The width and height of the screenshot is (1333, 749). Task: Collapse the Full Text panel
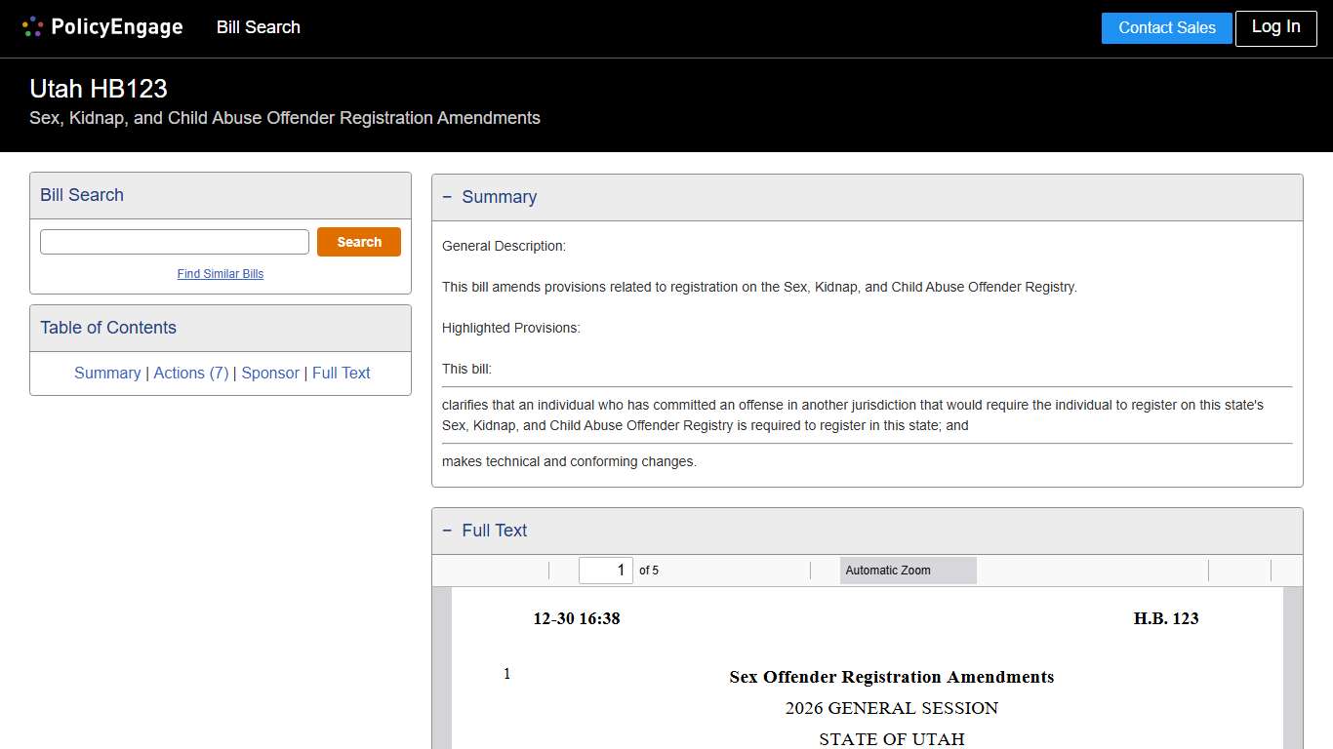click(447, 531)
